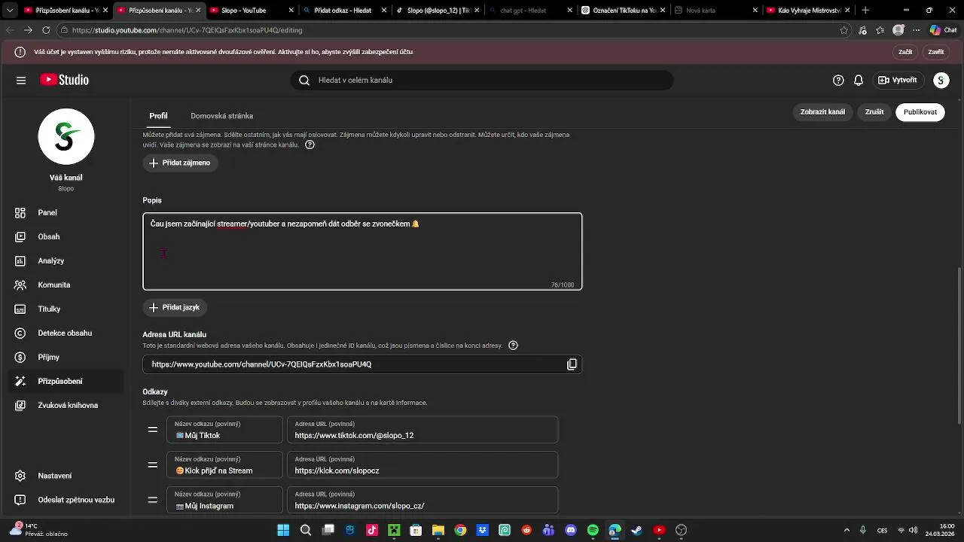
Task: Click Přidat jazyk button
Action: coord(175,307)
